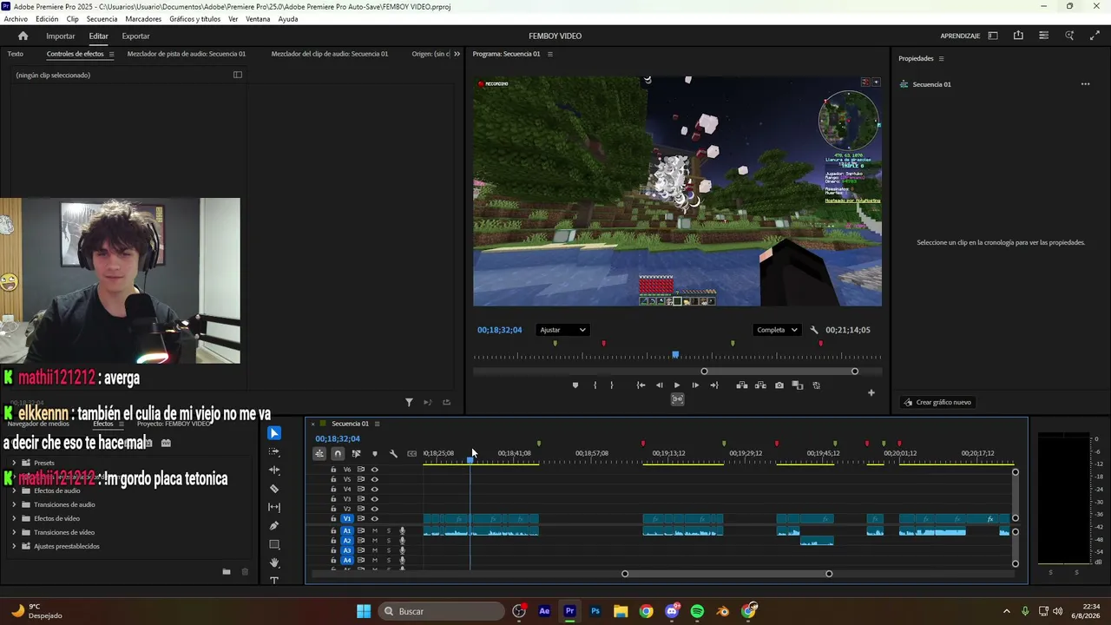This screenshot has width=1111, height=625.
Task: Mark Out point in Program monitor
Action: [611, 385]
